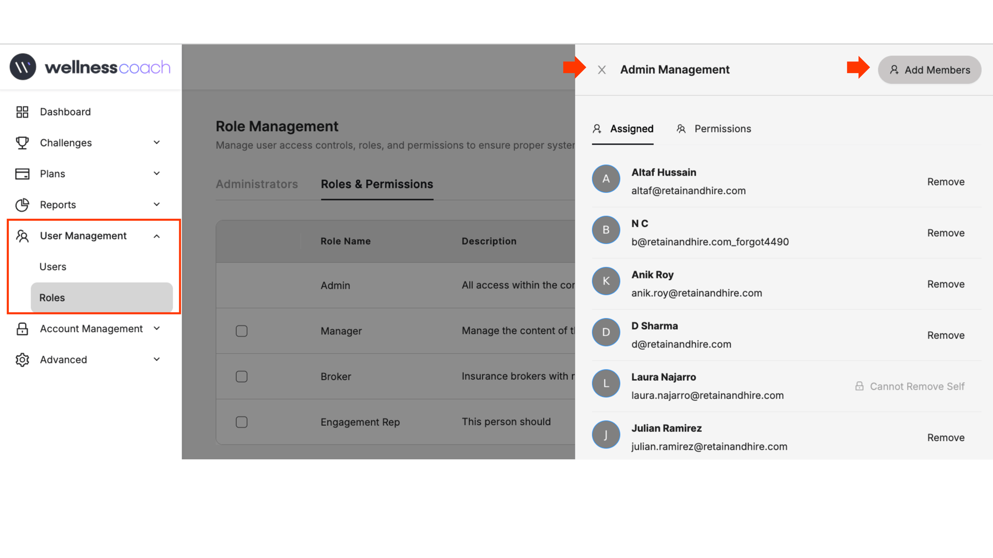Image resolution: width=993 pixels, height=558 pixels.
Task: Click N C's avatar B
Action: click(606, 230)
